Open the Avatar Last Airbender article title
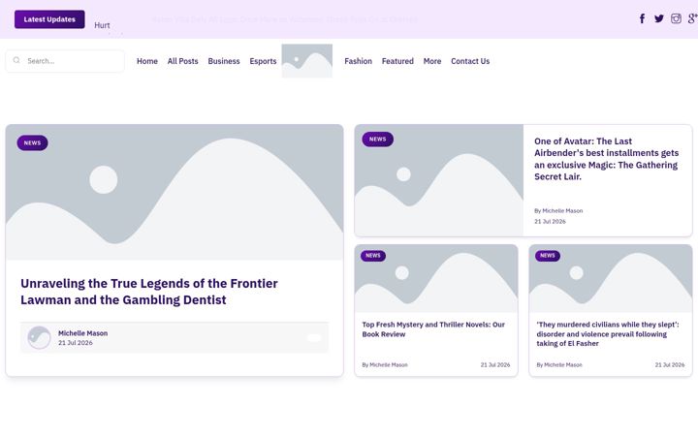 tap(606, 159)
